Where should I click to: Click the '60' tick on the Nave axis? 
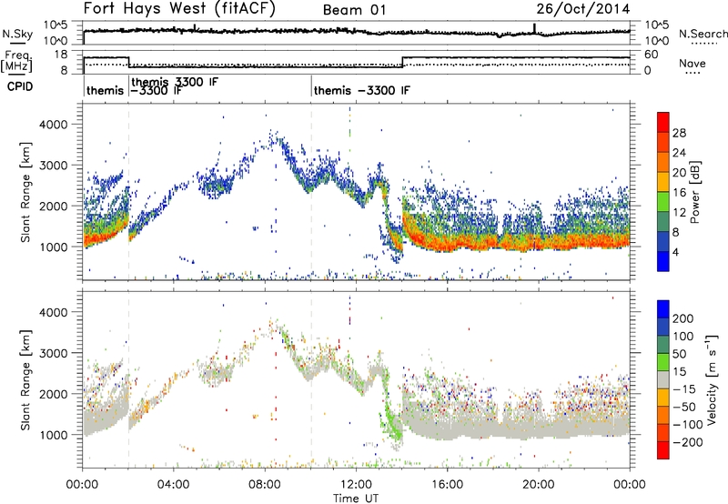(651, 55)
